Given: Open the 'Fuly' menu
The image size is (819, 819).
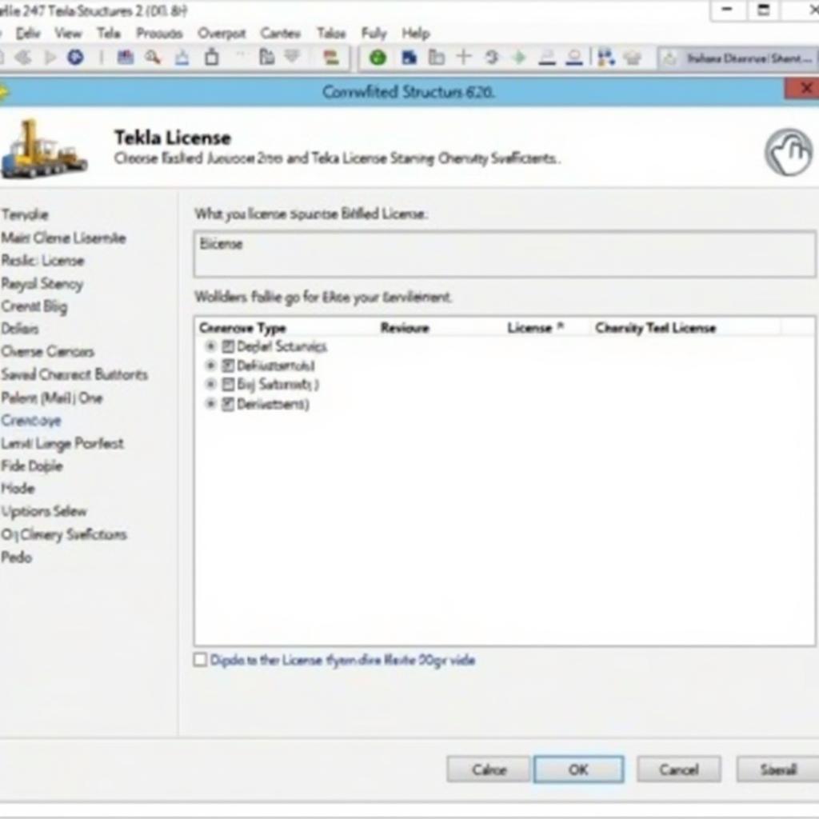Looking at the screenshot, I should [x=374, y=34].
